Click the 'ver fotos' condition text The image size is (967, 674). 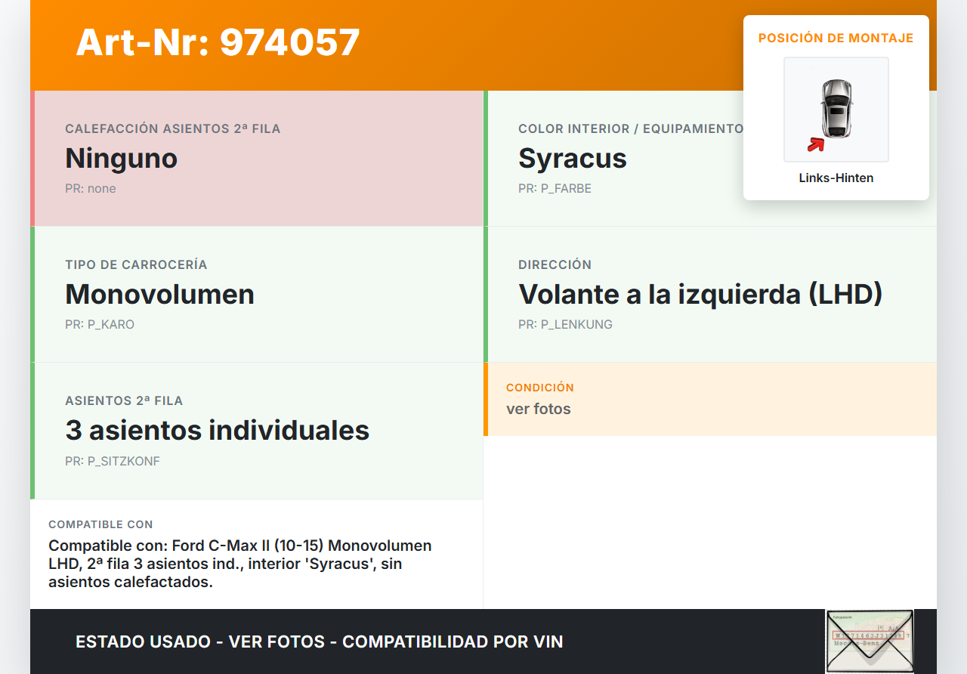pos(538,409)
